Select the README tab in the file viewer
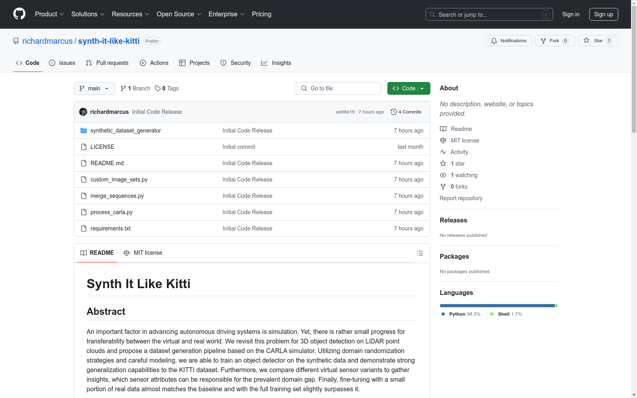The image size is (637, 398). [x=97, y=253]
